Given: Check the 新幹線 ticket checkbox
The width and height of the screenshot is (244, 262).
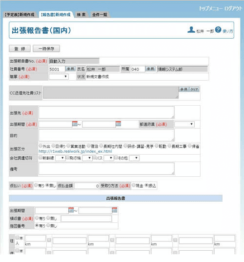Looking at the screenshot, I should pos(41,157).
